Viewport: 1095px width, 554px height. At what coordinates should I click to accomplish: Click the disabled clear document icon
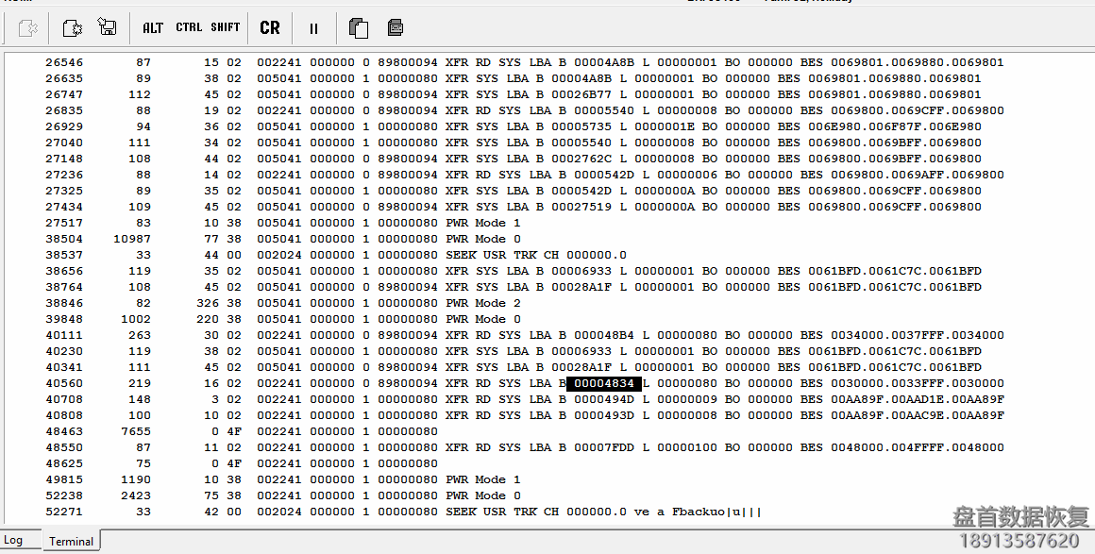click(27, 28)
